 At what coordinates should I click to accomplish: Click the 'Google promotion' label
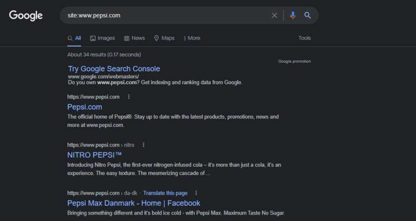[295, 62]
